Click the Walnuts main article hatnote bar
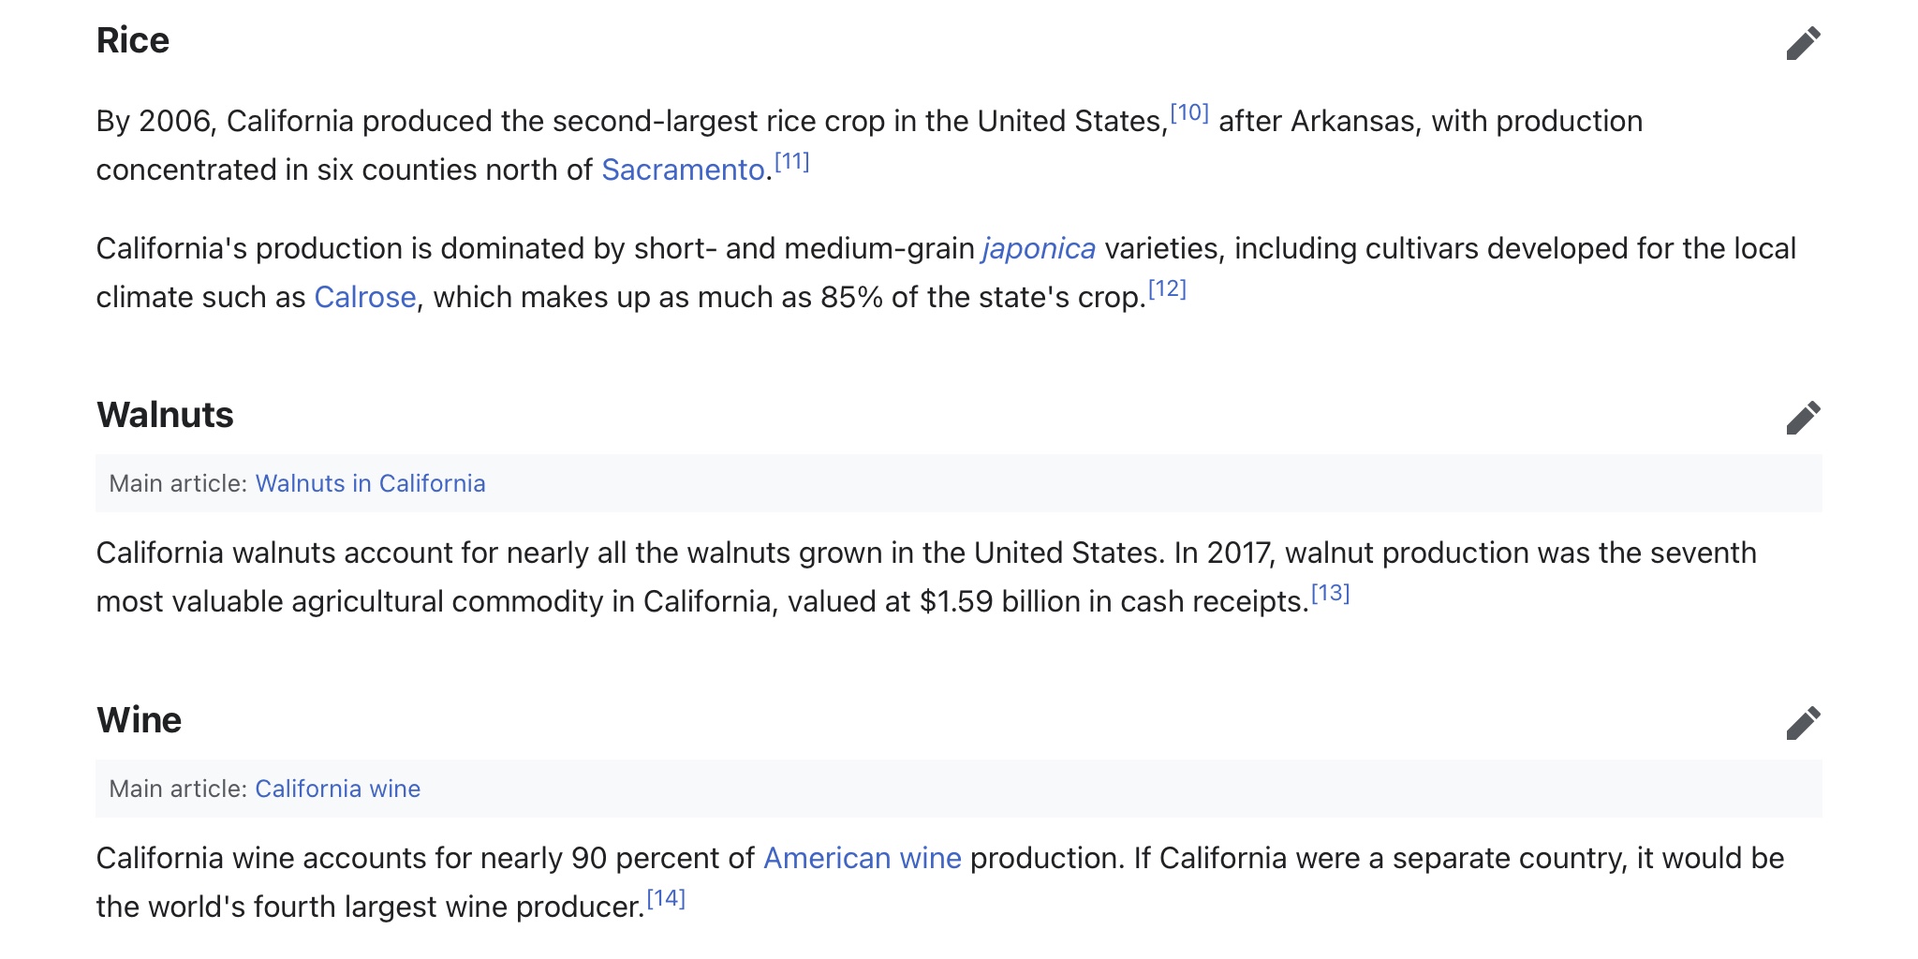The image size is (1918, 959). coord(959,483)
